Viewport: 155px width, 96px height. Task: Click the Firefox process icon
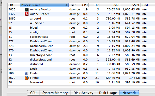point(27,78)
